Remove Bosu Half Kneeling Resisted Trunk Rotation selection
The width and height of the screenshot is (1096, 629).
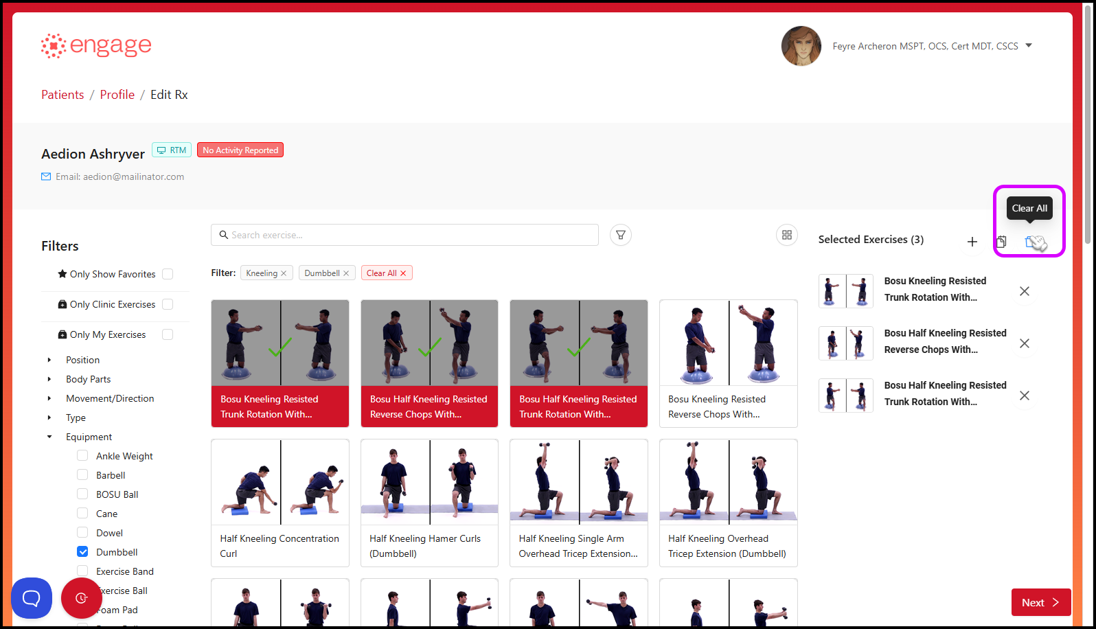click(1025, 396)
